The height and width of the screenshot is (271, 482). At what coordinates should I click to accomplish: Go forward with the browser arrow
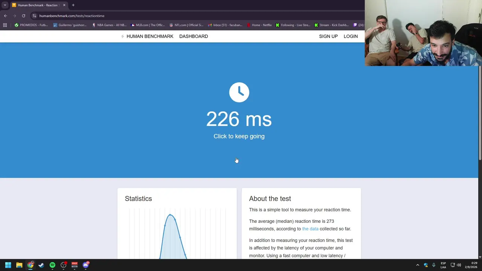tap(14, 16)
